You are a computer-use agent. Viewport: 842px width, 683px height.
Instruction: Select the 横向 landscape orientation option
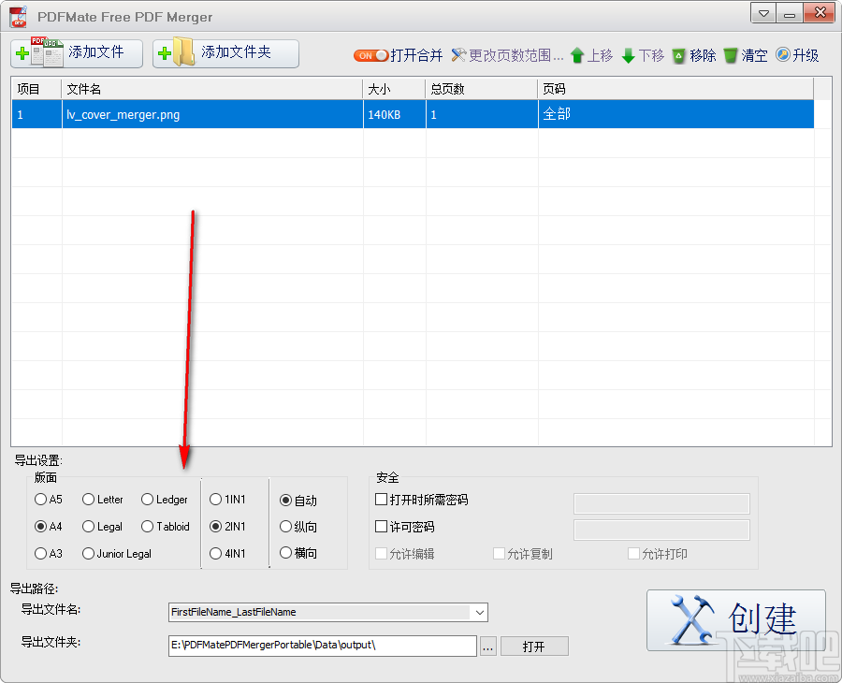[286, 553]
